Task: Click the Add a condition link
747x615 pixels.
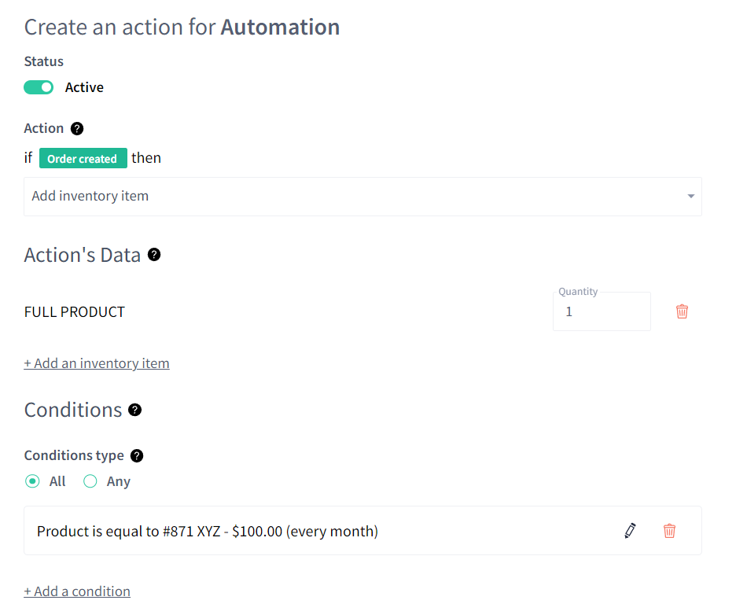Action: point(77,591)
